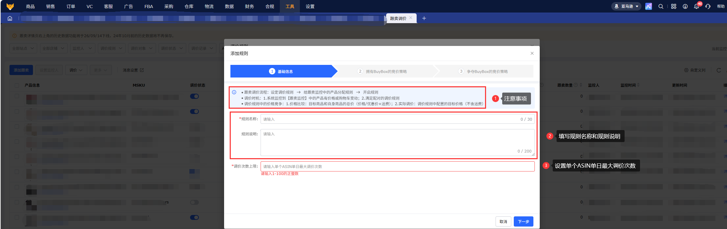Open the 商品 menu
This screenshot has width=727, height=229.
tap(31, 6)
